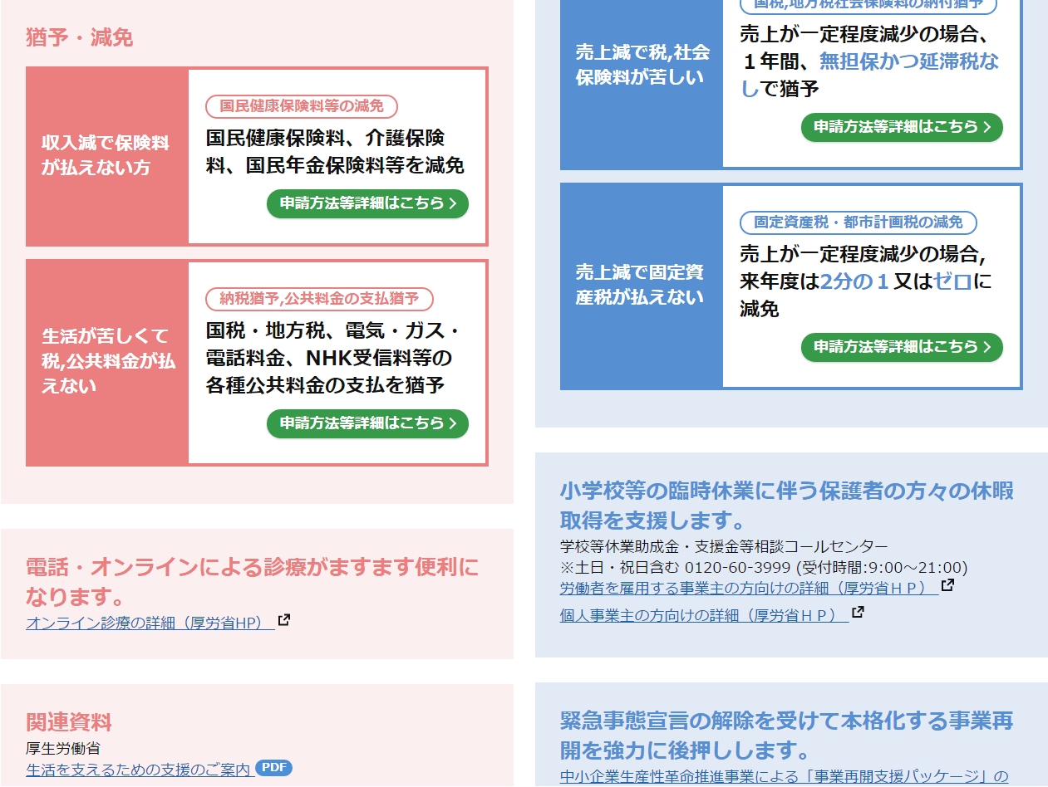Click the PDF badge icon
This screenshot has width=1048, height=787.
273,768
